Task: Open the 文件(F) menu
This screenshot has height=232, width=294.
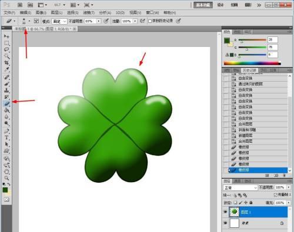Action: [x=9, y=13]
